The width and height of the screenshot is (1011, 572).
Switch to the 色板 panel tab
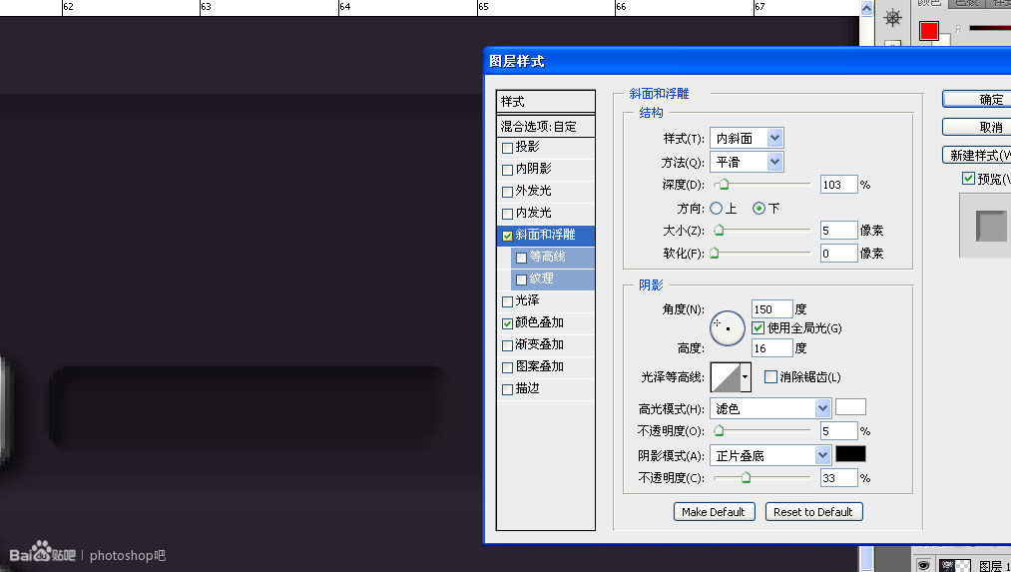pyautogui.click(x=966, y=3)
